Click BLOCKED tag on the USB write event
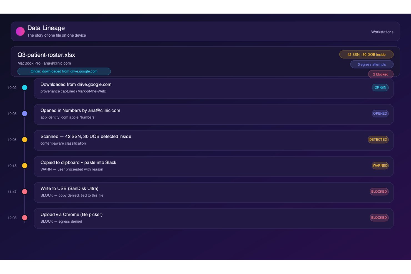The height and width of the screenshot is (274, 411). (x=379, y=192)
